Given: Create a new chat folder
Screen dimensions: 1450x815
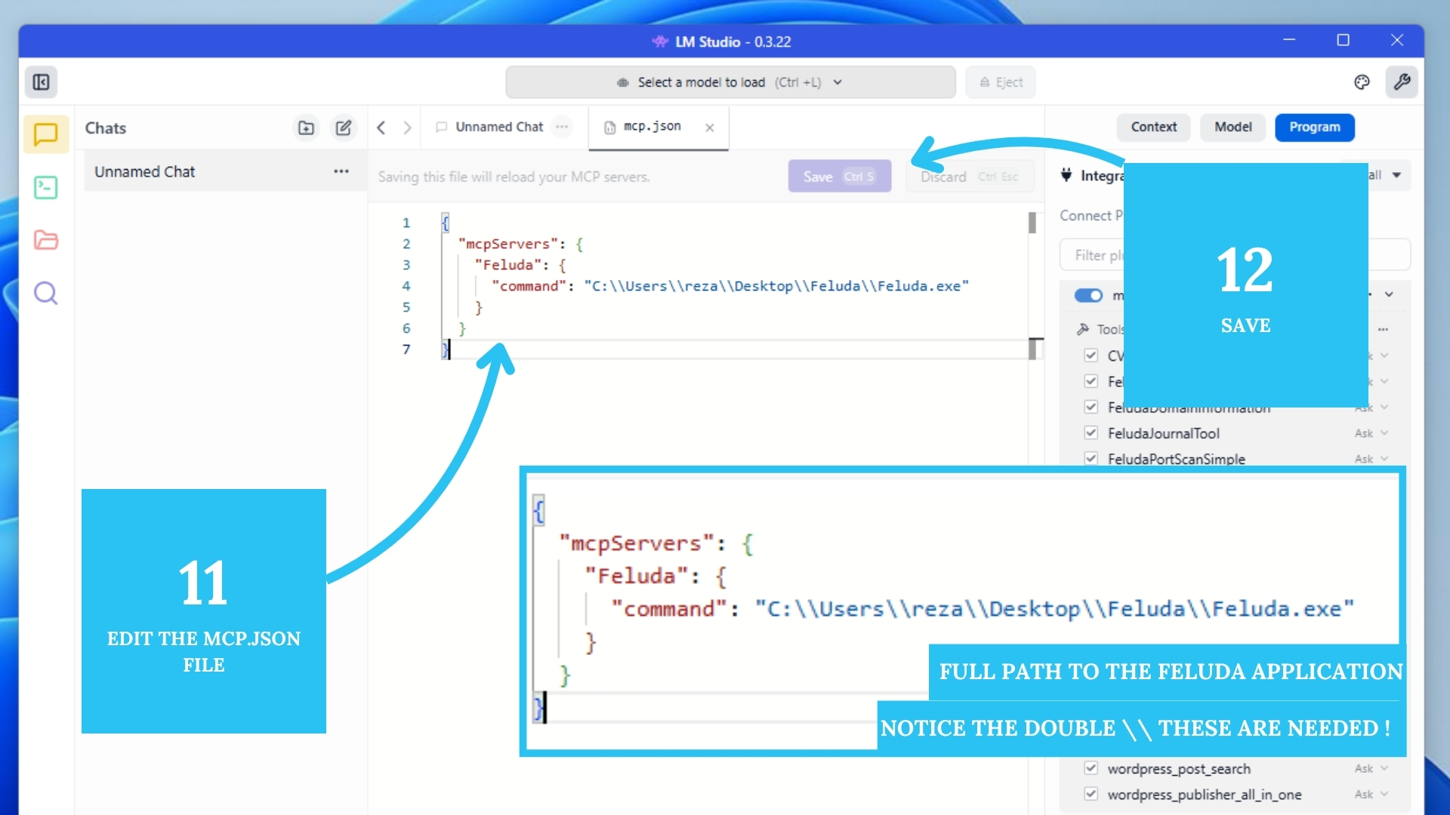Looking at the screenshot, I should click(x=306, y=128).
